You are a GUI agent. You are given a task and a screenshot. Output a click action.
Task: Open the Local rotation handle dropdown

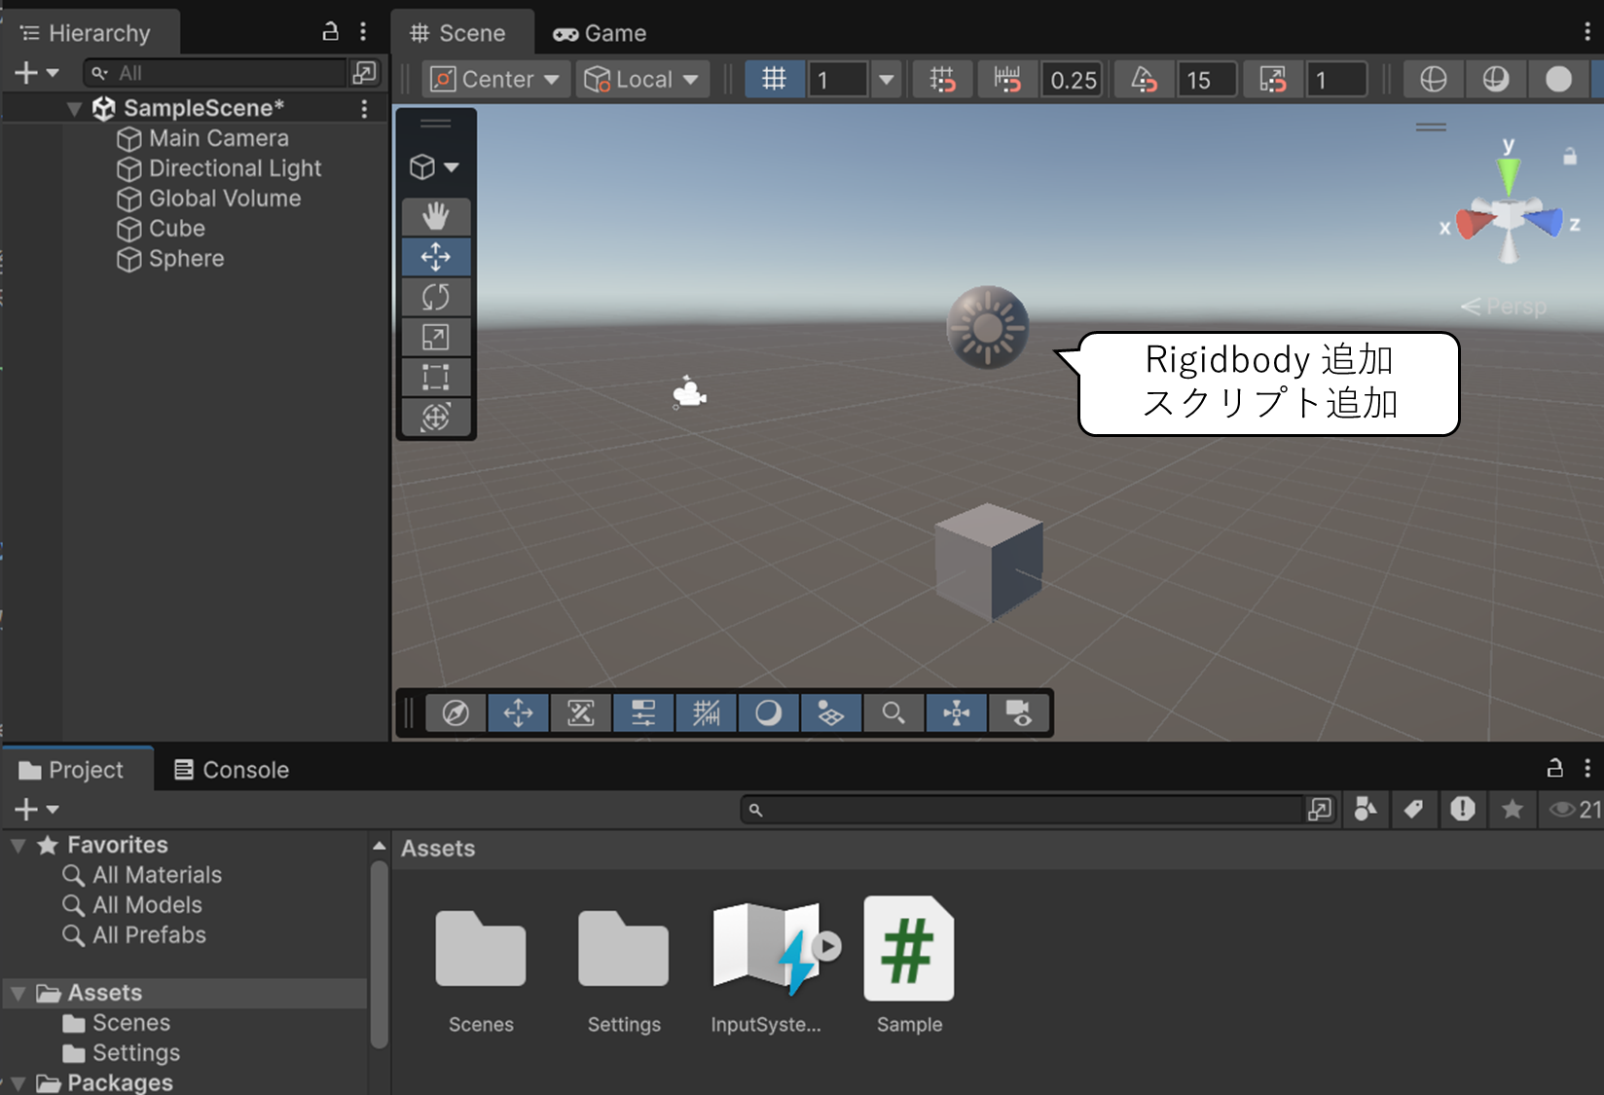click(642, 79)
